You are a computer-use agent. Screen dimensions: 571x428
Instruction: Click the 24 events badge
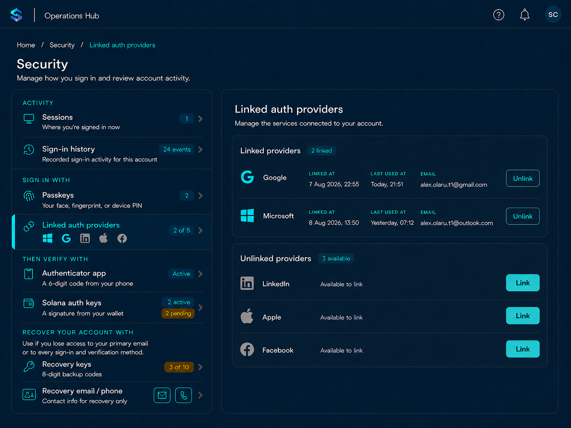tap(177, 149)
